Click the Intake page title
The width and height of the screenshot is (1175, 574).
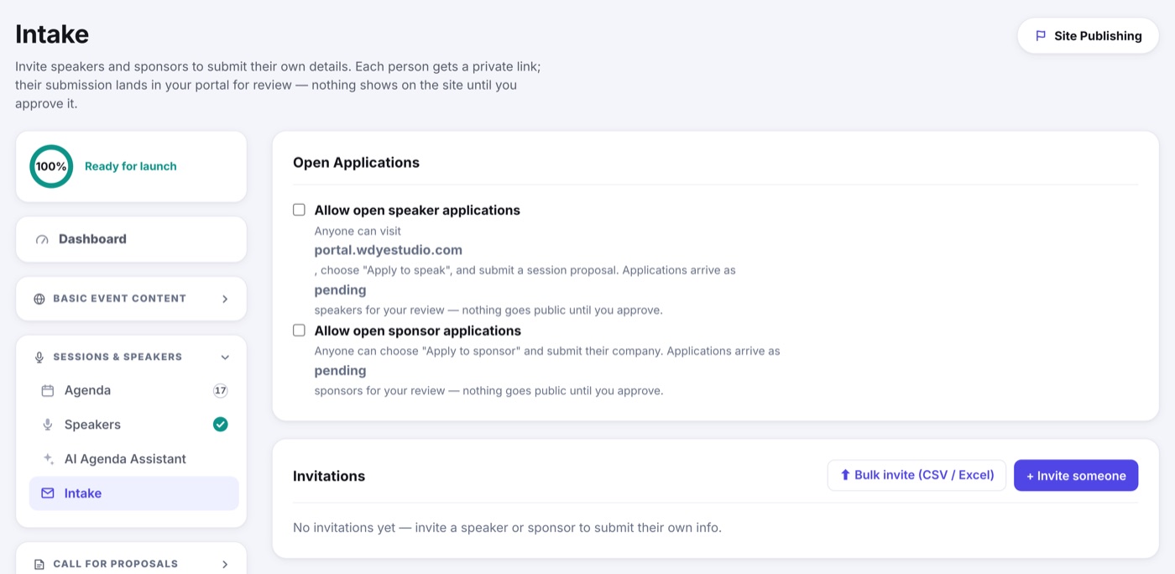(x=52, y=34)
